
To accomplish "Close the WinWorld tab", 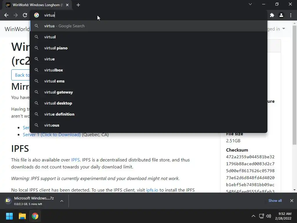I will [67, 5].
